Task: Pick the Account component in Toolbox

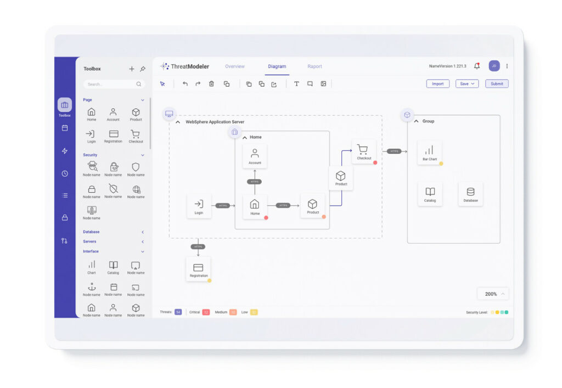Action: (x=113, y=115)
